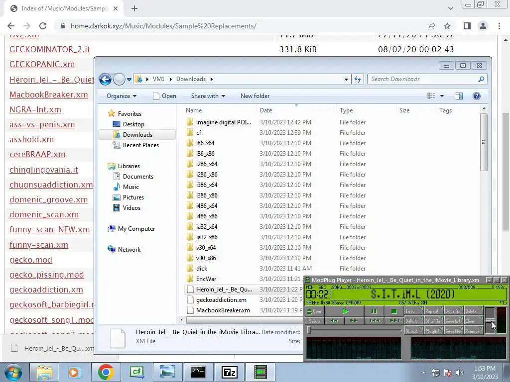Click the Search Downloads field
This screenshot has width=510, height=382.
click(x=427, y=79)
